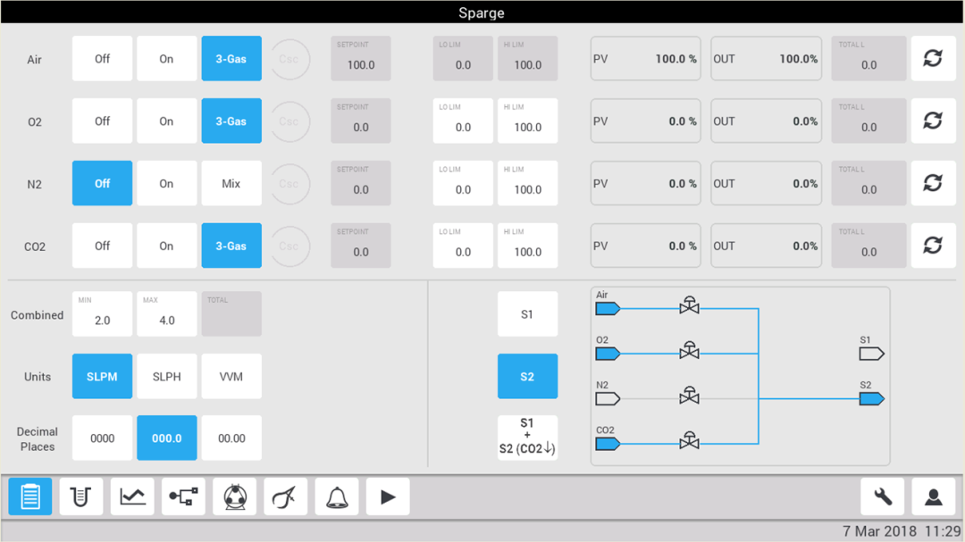Open the pump rotor icon in toolbar
965x542 pixels.
pyautogui.click(x=234, y=496)
